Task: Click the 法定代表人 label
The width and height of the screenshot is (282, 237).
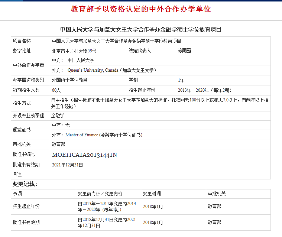Action: pyautogui.click(x=140, y=51)
